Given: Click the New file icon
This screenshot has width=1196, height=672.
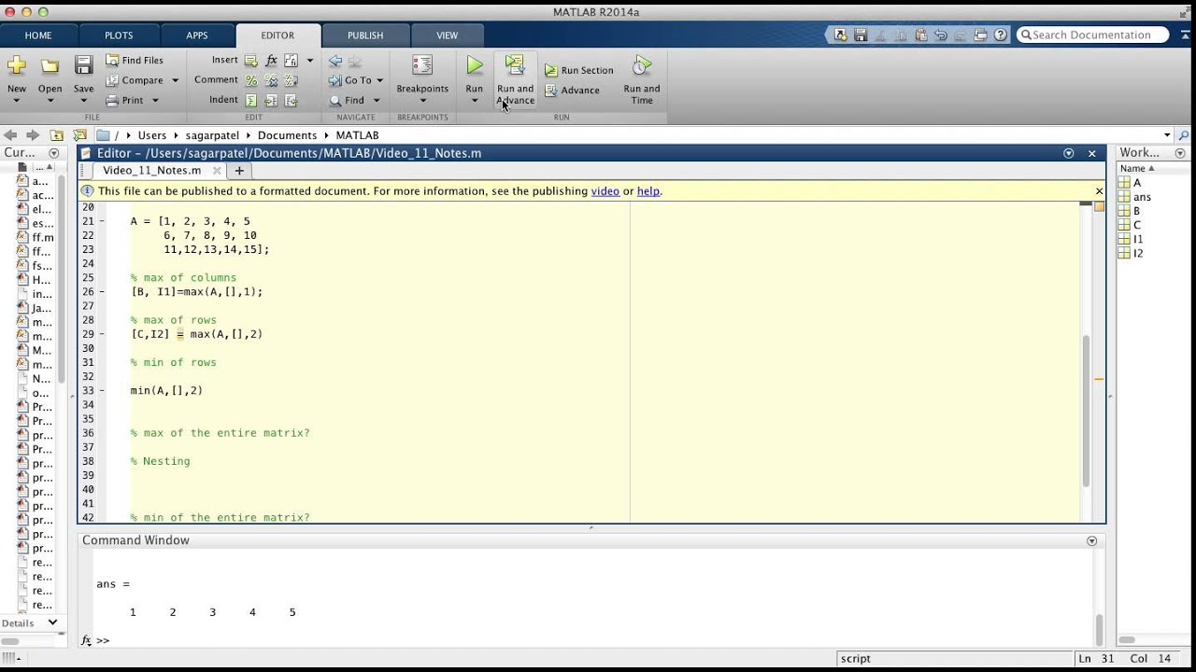Looking at the screenshot, I should click(x=16, y=65).
